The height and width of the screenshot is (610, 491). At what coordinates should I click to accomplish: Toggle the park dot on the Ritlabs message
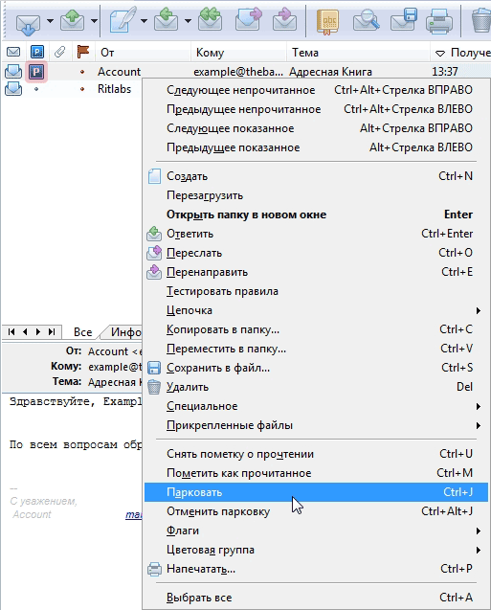[x=36, y=89]
